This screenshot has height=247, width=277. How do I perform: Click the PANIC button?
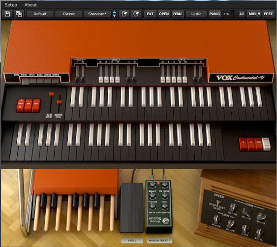tap(215, 14)
